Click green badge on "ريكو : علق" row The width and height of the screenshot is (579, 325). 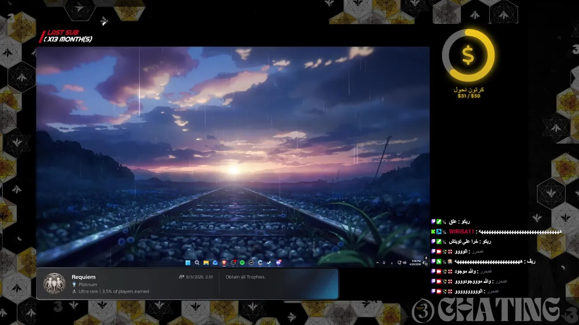pos(439,222)
